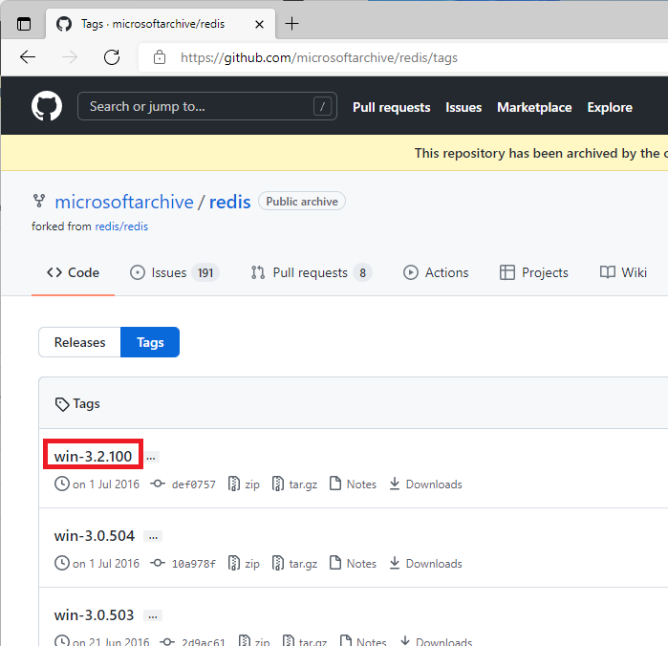
Task: Toggle vertical tabs panel icon
Action: coord(24,24)
